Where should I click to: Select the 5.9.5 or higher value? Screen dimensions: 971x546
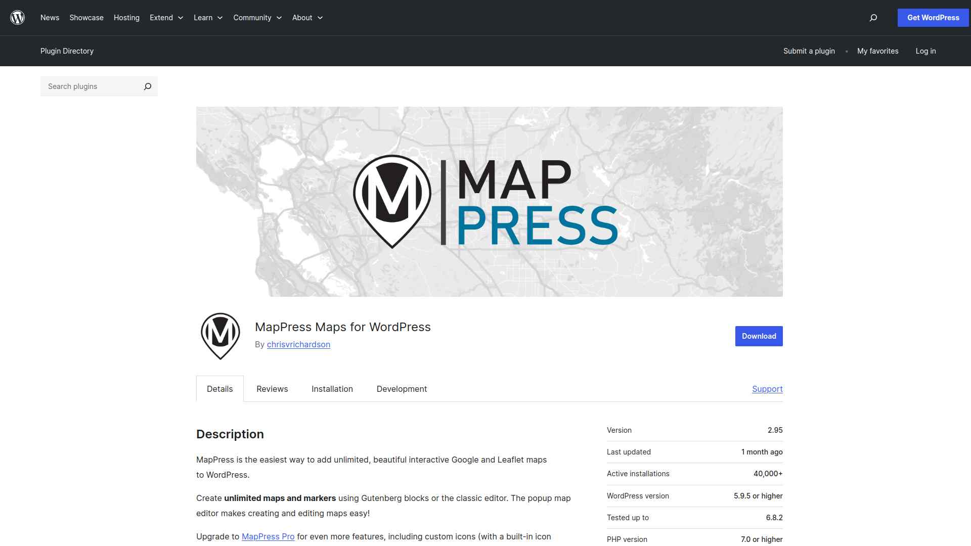(758, 496)
